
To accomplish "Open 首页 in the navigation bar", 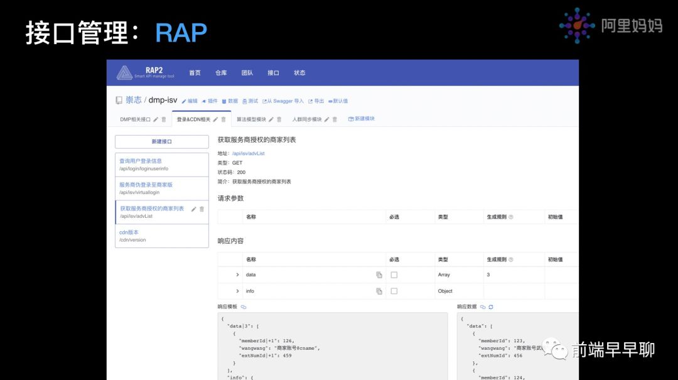I will [195, 73].
